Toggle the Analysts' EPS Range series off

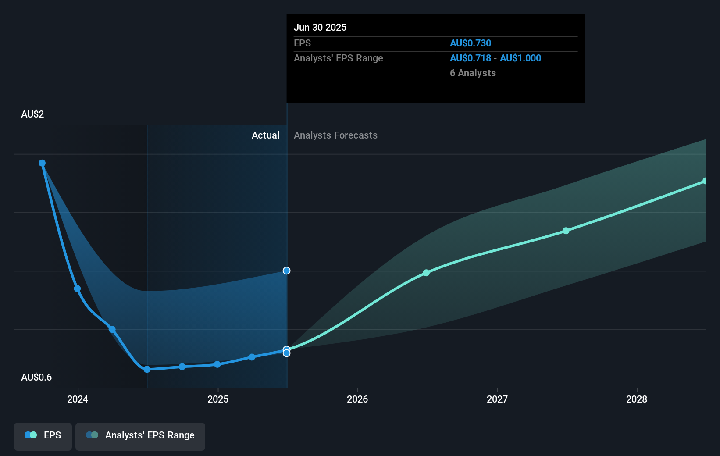(x=140, y=436)
